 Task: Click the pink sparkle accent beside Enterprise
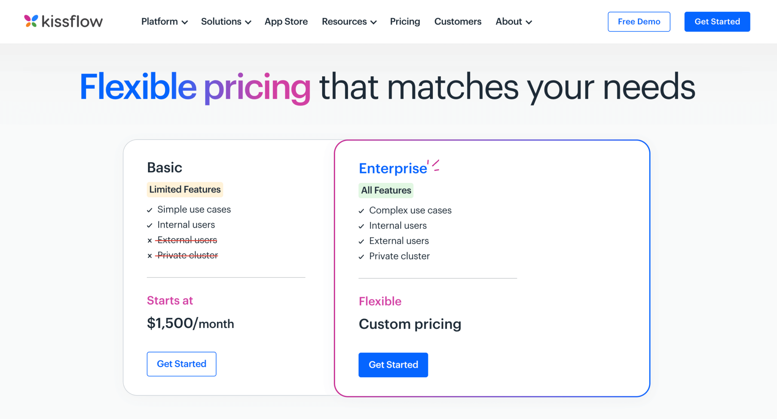433,165
